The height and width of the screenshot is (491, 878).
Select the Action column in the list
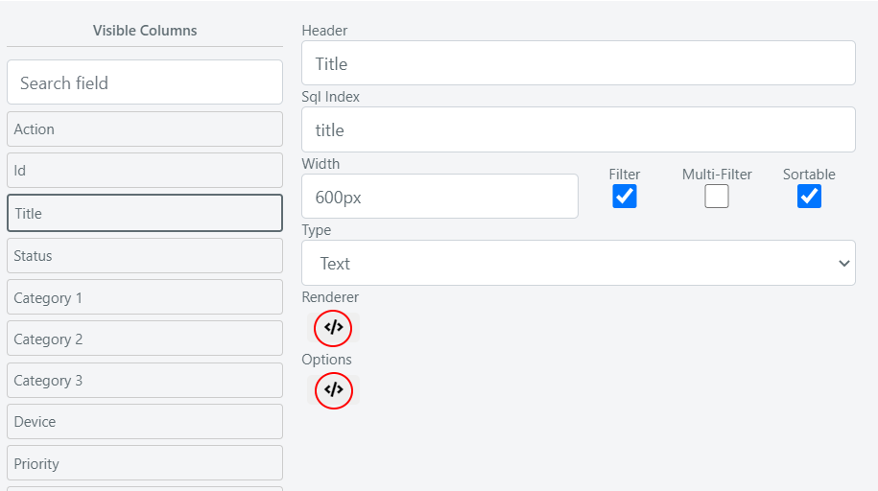coord(145,129)
